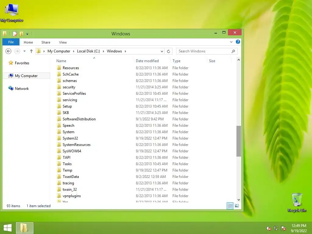Image resolution: width=312 pixels, height=234 pixels.
Task: Click the New folder icon in quick access toolbar
Action: [x=21, y=34]
